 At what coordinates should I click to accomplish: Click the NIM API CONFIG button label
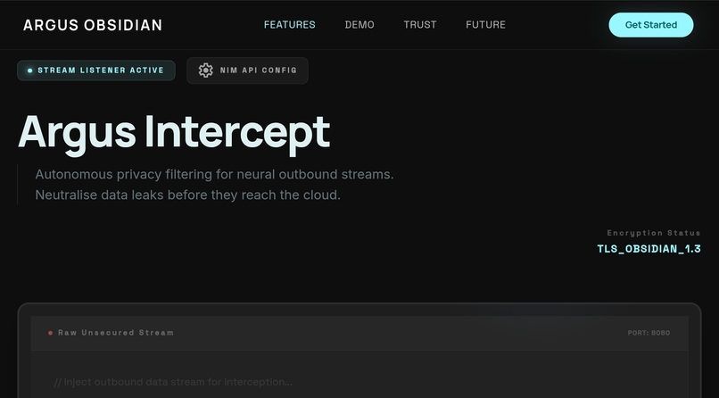(x=259, y=70)
